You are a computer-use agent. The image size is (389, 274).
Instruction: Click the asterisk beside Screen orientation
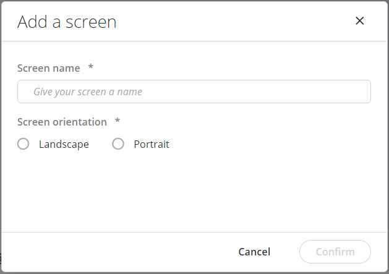pyautogui.click(x=118, y=122)
